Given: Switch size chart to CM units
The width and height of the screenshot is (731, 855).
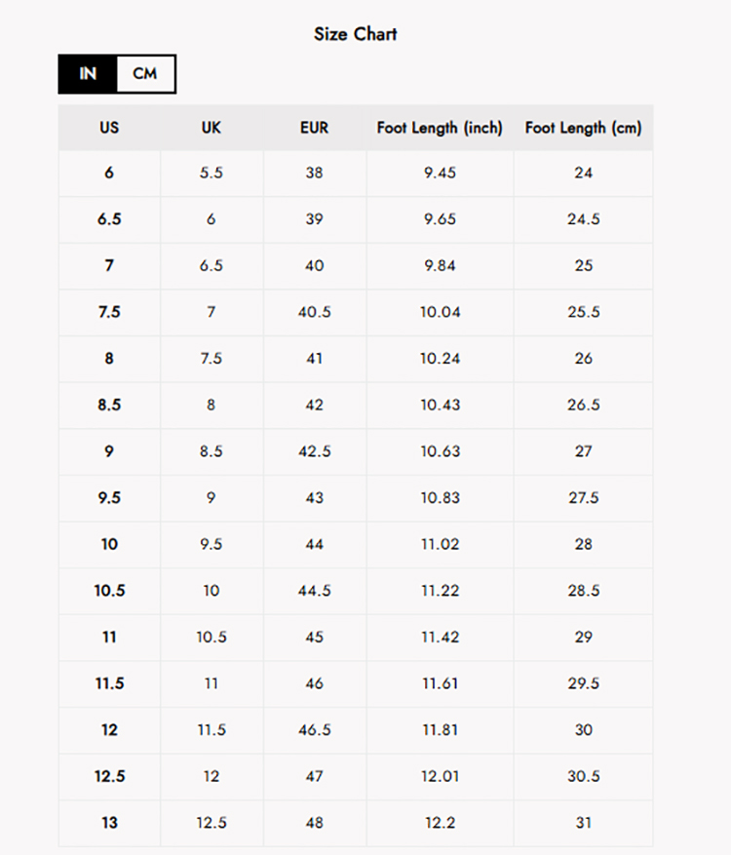Looking at the screenshot, I should [145, 74].
